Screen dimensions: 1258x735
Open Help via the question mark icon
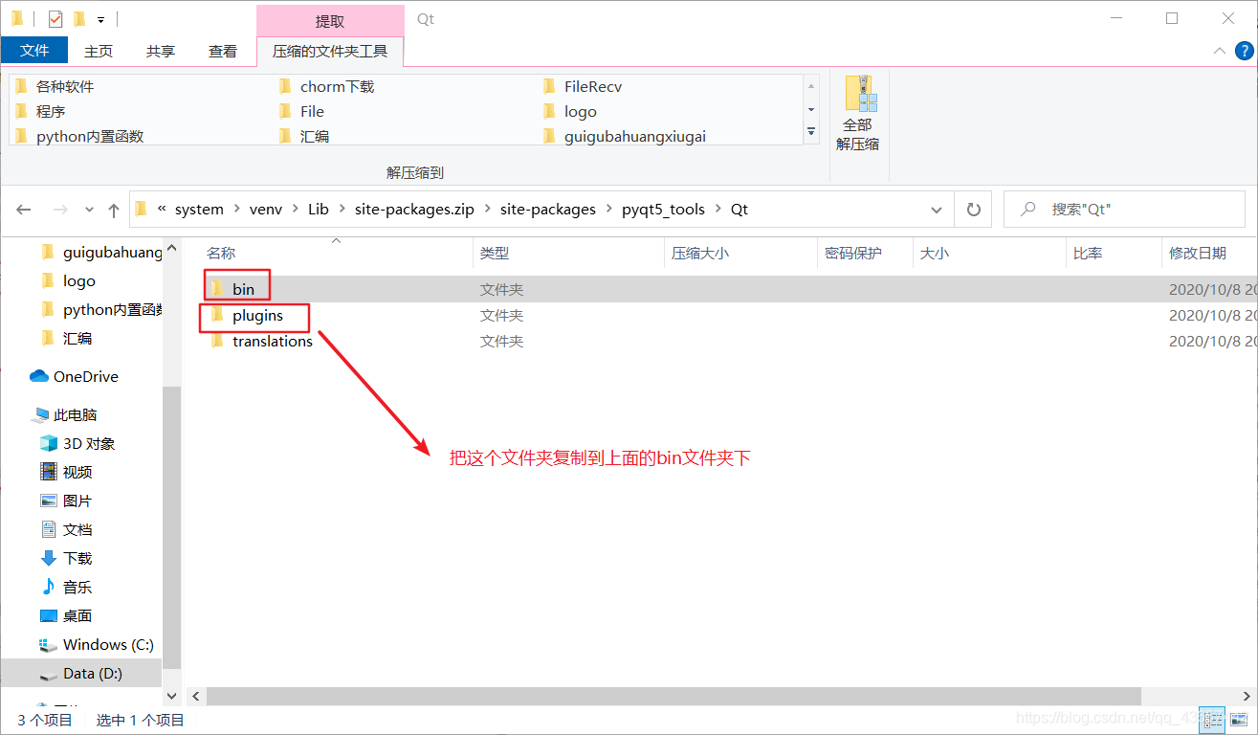pyautogui.click(x=1244, y=51)
